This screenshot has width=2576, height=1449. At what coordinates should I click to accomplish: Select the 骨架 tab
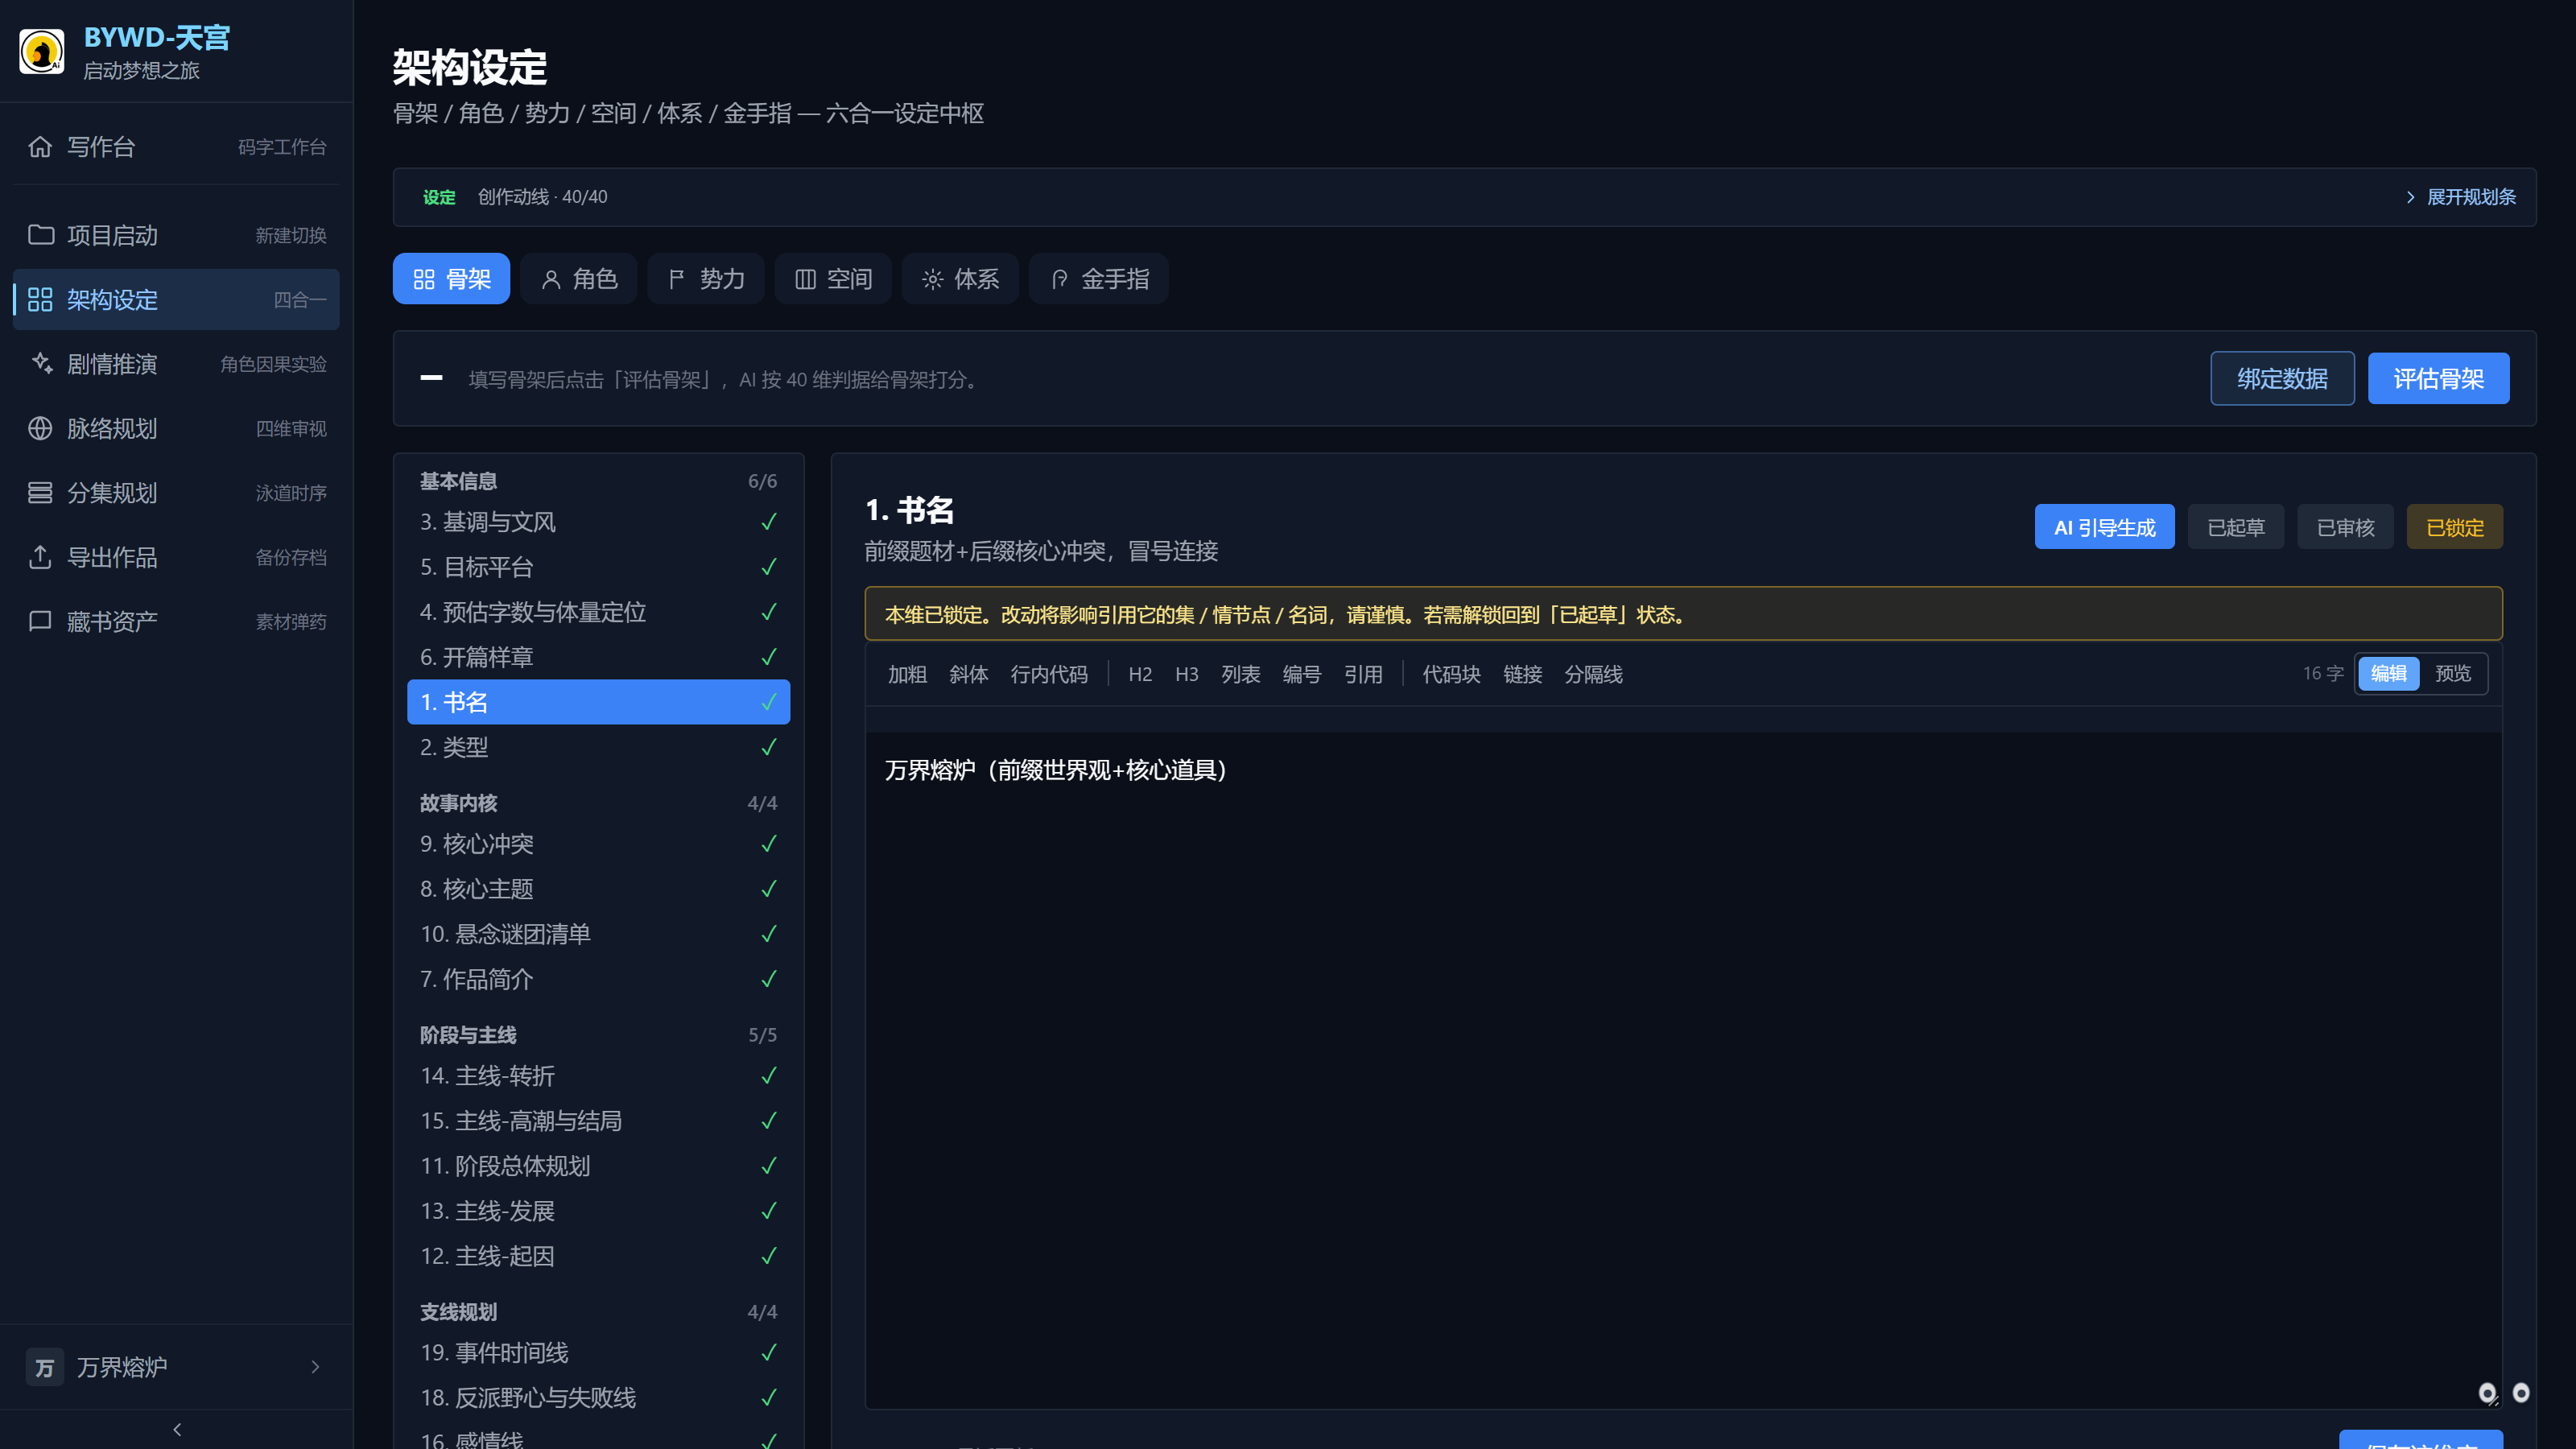(x=452, y=279)
